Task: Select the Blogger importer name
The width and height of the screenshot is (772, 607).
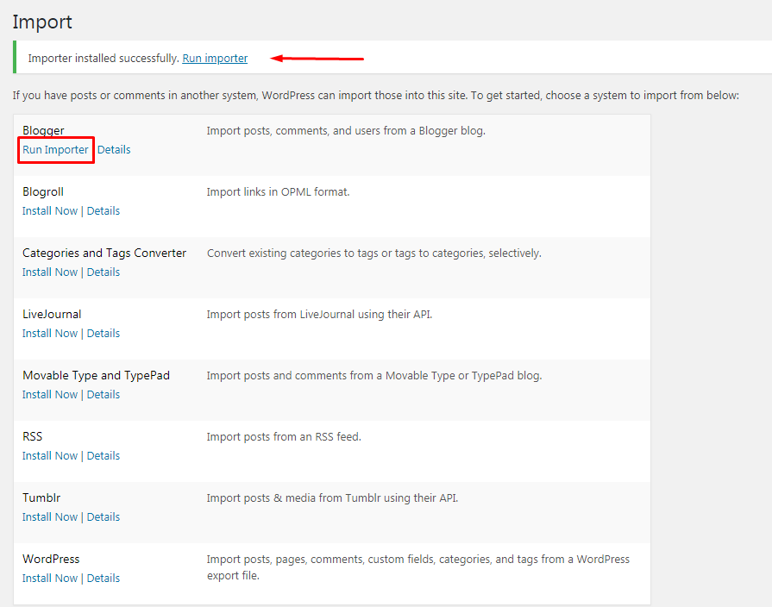Action: (43, 130)
